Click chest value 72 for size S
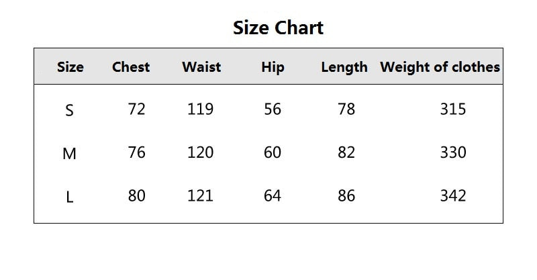The image size is (537, 280). 136,109
